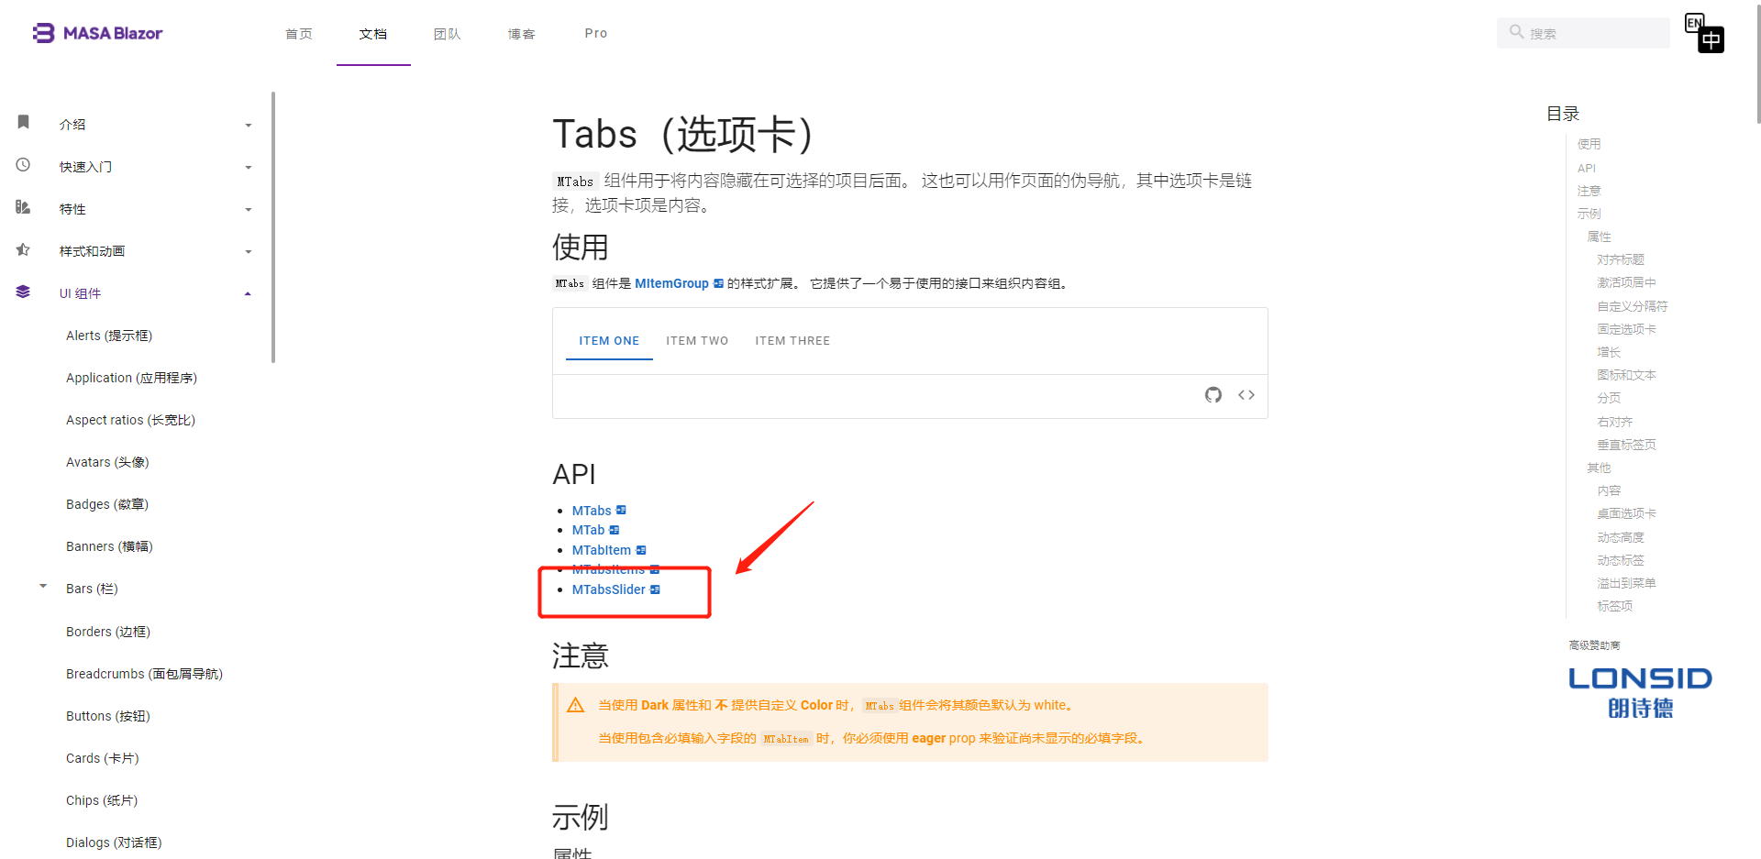Screen dimensions: 1761x859
Task: Open the Pro nav tab
Action: [596, 33]
